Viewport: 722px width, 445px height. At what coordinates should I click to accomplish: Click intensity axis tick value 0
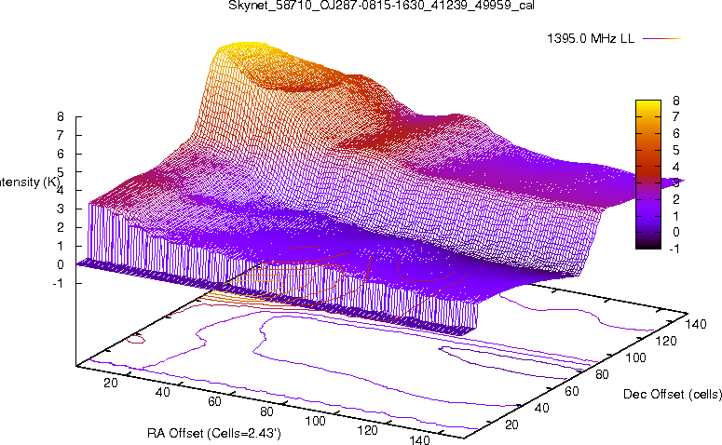point(61,264)
